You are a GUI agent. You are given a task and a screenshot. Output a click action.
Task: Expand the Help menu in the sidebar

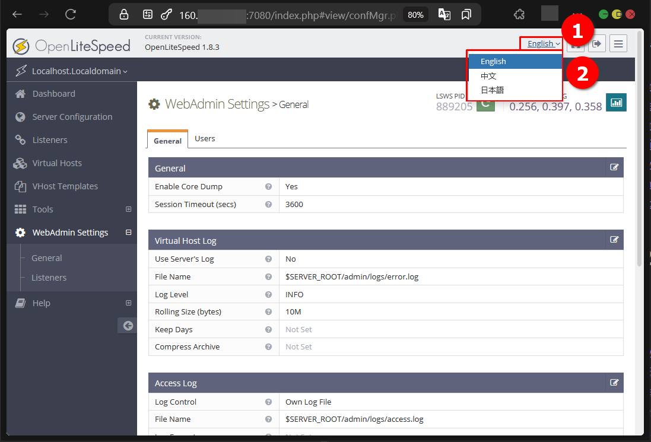(x=129, y=303)
